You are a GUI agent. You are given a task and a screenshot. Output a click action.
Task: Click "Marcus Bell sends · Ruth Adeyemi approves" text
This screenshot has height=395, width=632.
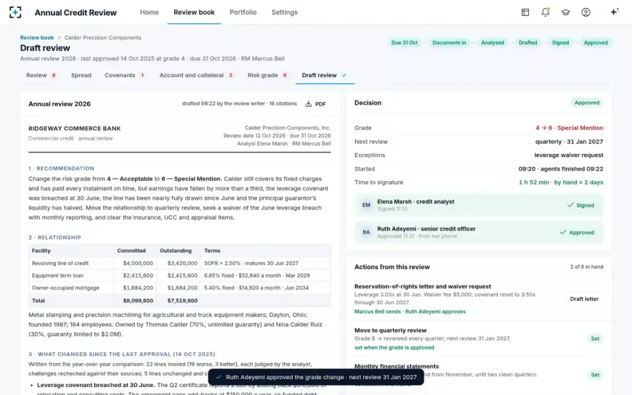click(410, 312)
